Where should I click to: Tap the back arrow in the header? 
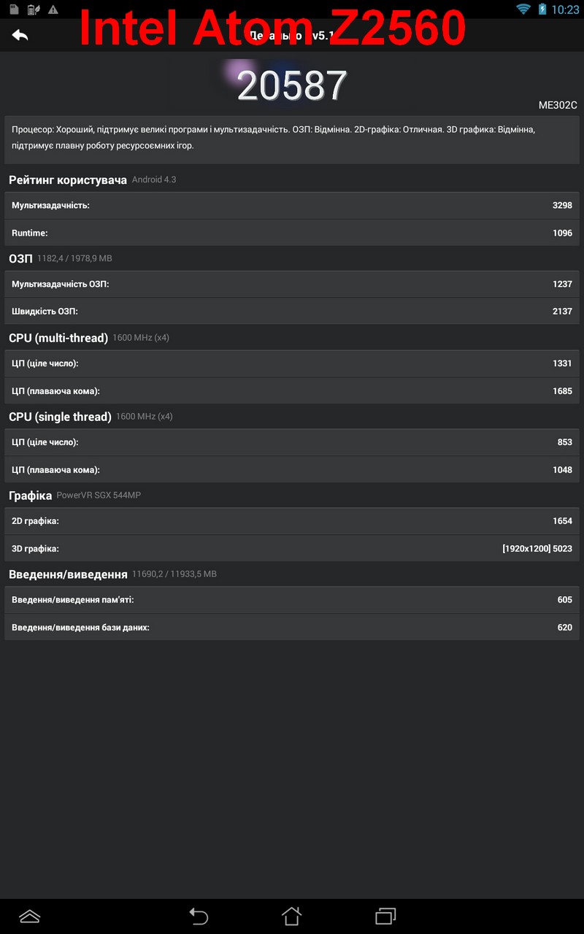pyautogui.click(x=20, y=34)
